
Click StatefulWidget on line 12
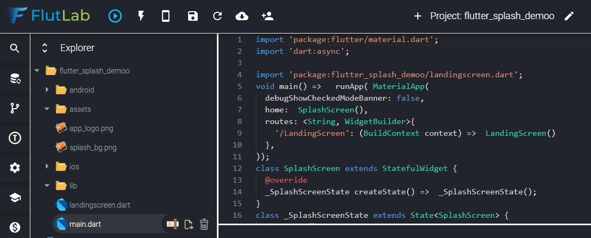tap(415, 168)
